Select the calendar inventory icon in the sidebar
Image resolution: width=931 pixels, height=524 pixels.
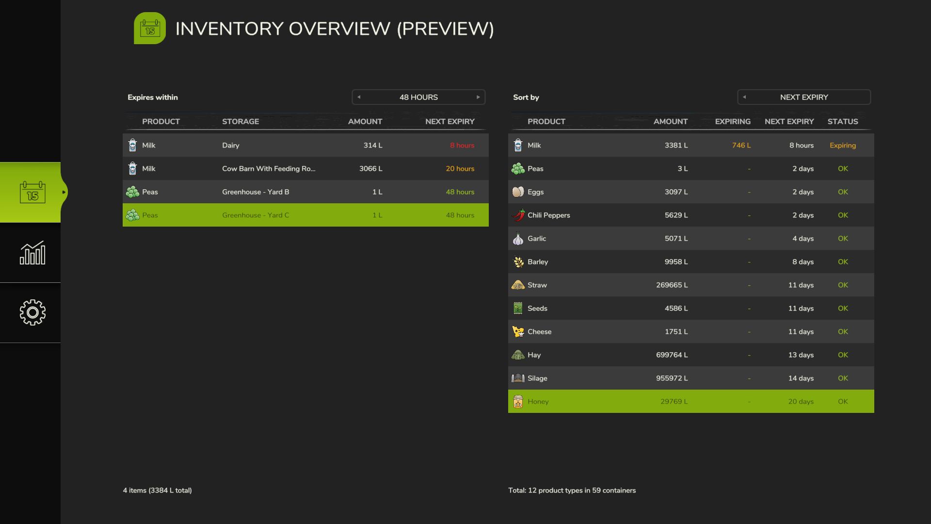click(x=32, y=192)
